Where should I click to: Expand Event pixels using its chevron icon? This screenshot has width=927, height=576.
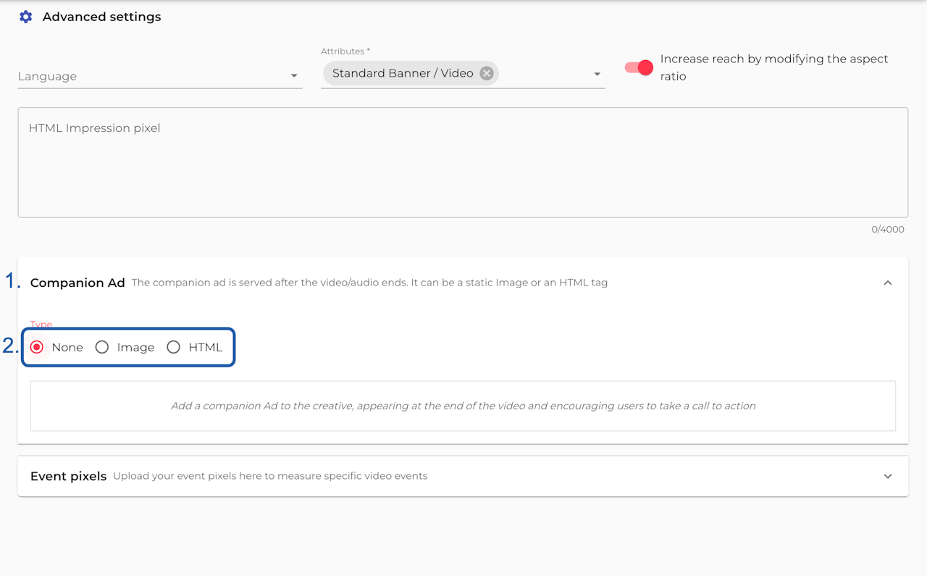click(x=888, y=476)
